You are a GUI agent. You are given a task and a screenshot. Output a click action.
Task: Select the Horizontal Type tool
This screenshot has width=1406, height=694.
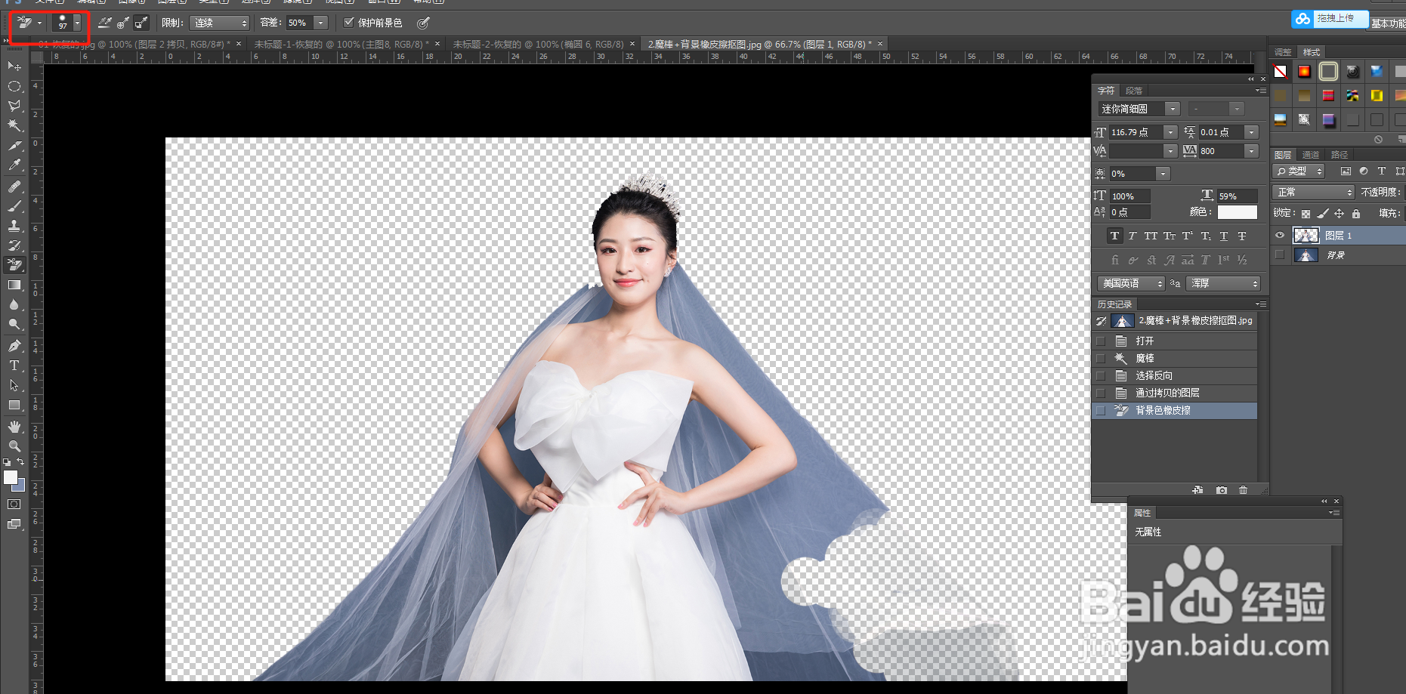[14, 365]
